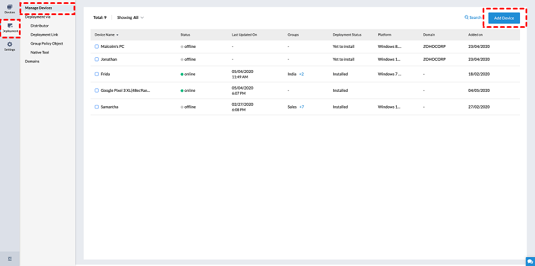Open the chat bubble icon at bottom right

click(529, 261)
